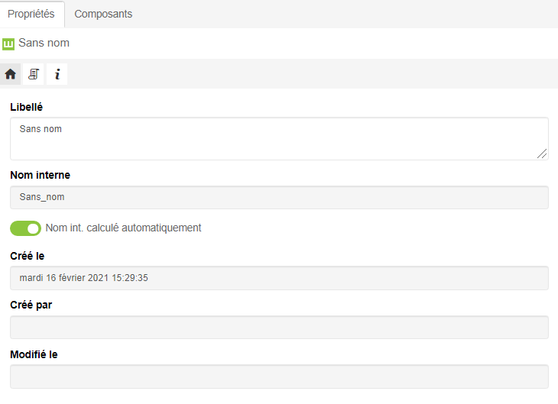
Task: Click the Libellé field label
Action: pyautogui.click(x=27, y=107)
